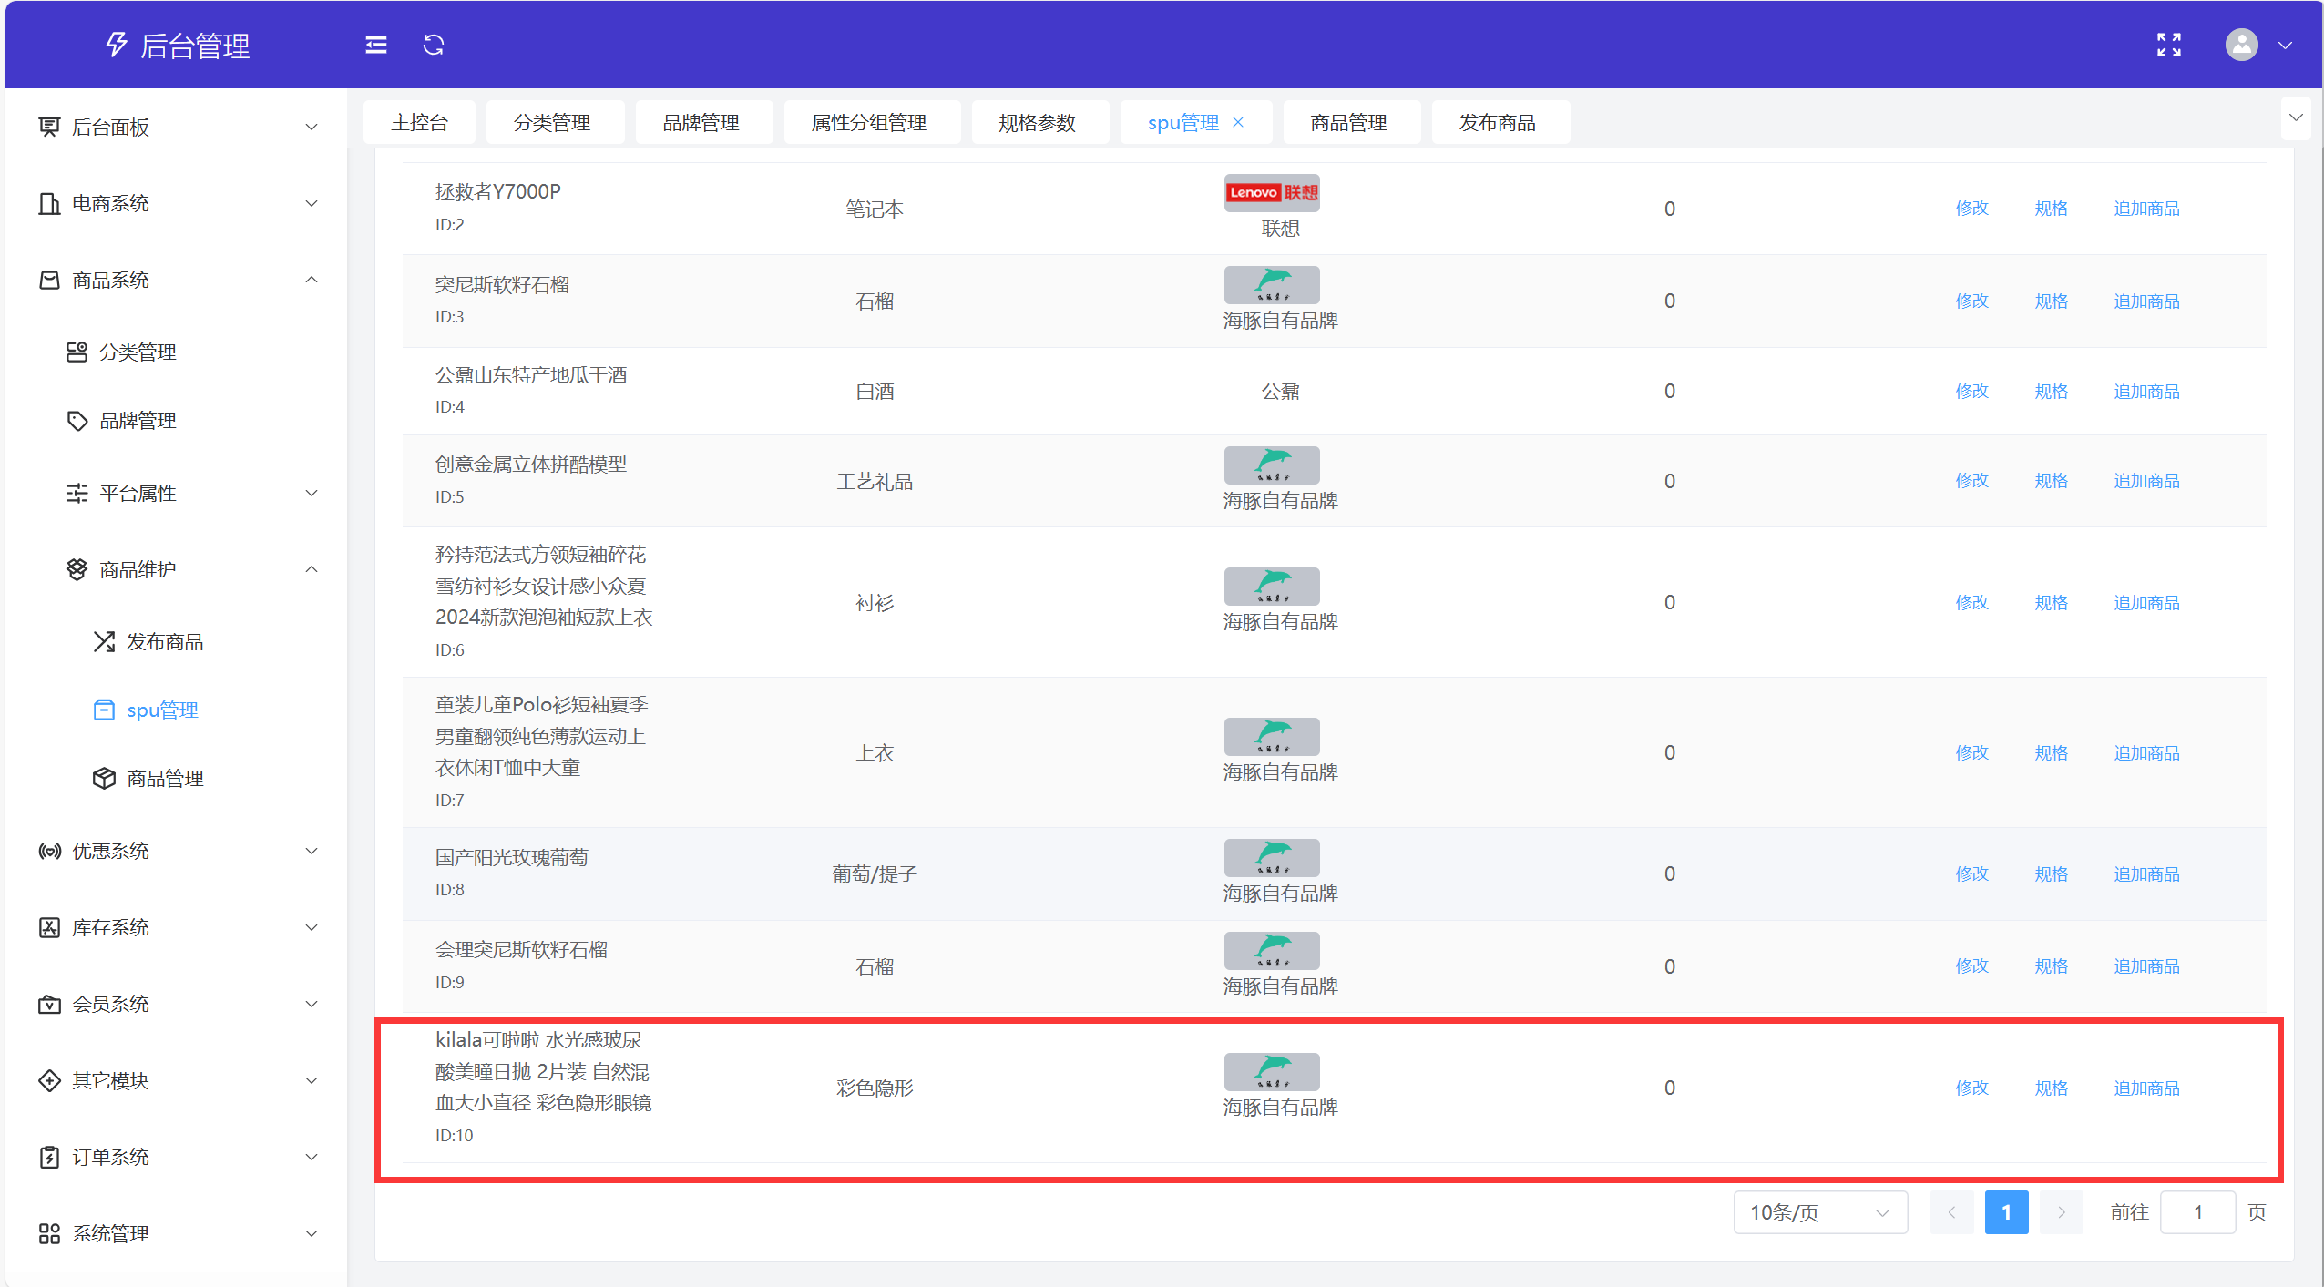Click 规格 for 突尼斯软籽石榴

(x=2052, y=301)
